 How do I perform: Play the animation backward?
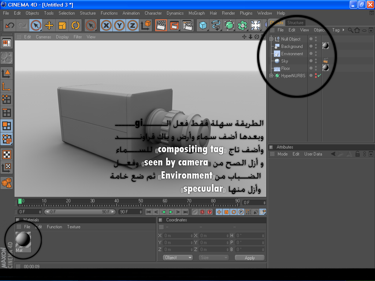(x=164, y=212)
